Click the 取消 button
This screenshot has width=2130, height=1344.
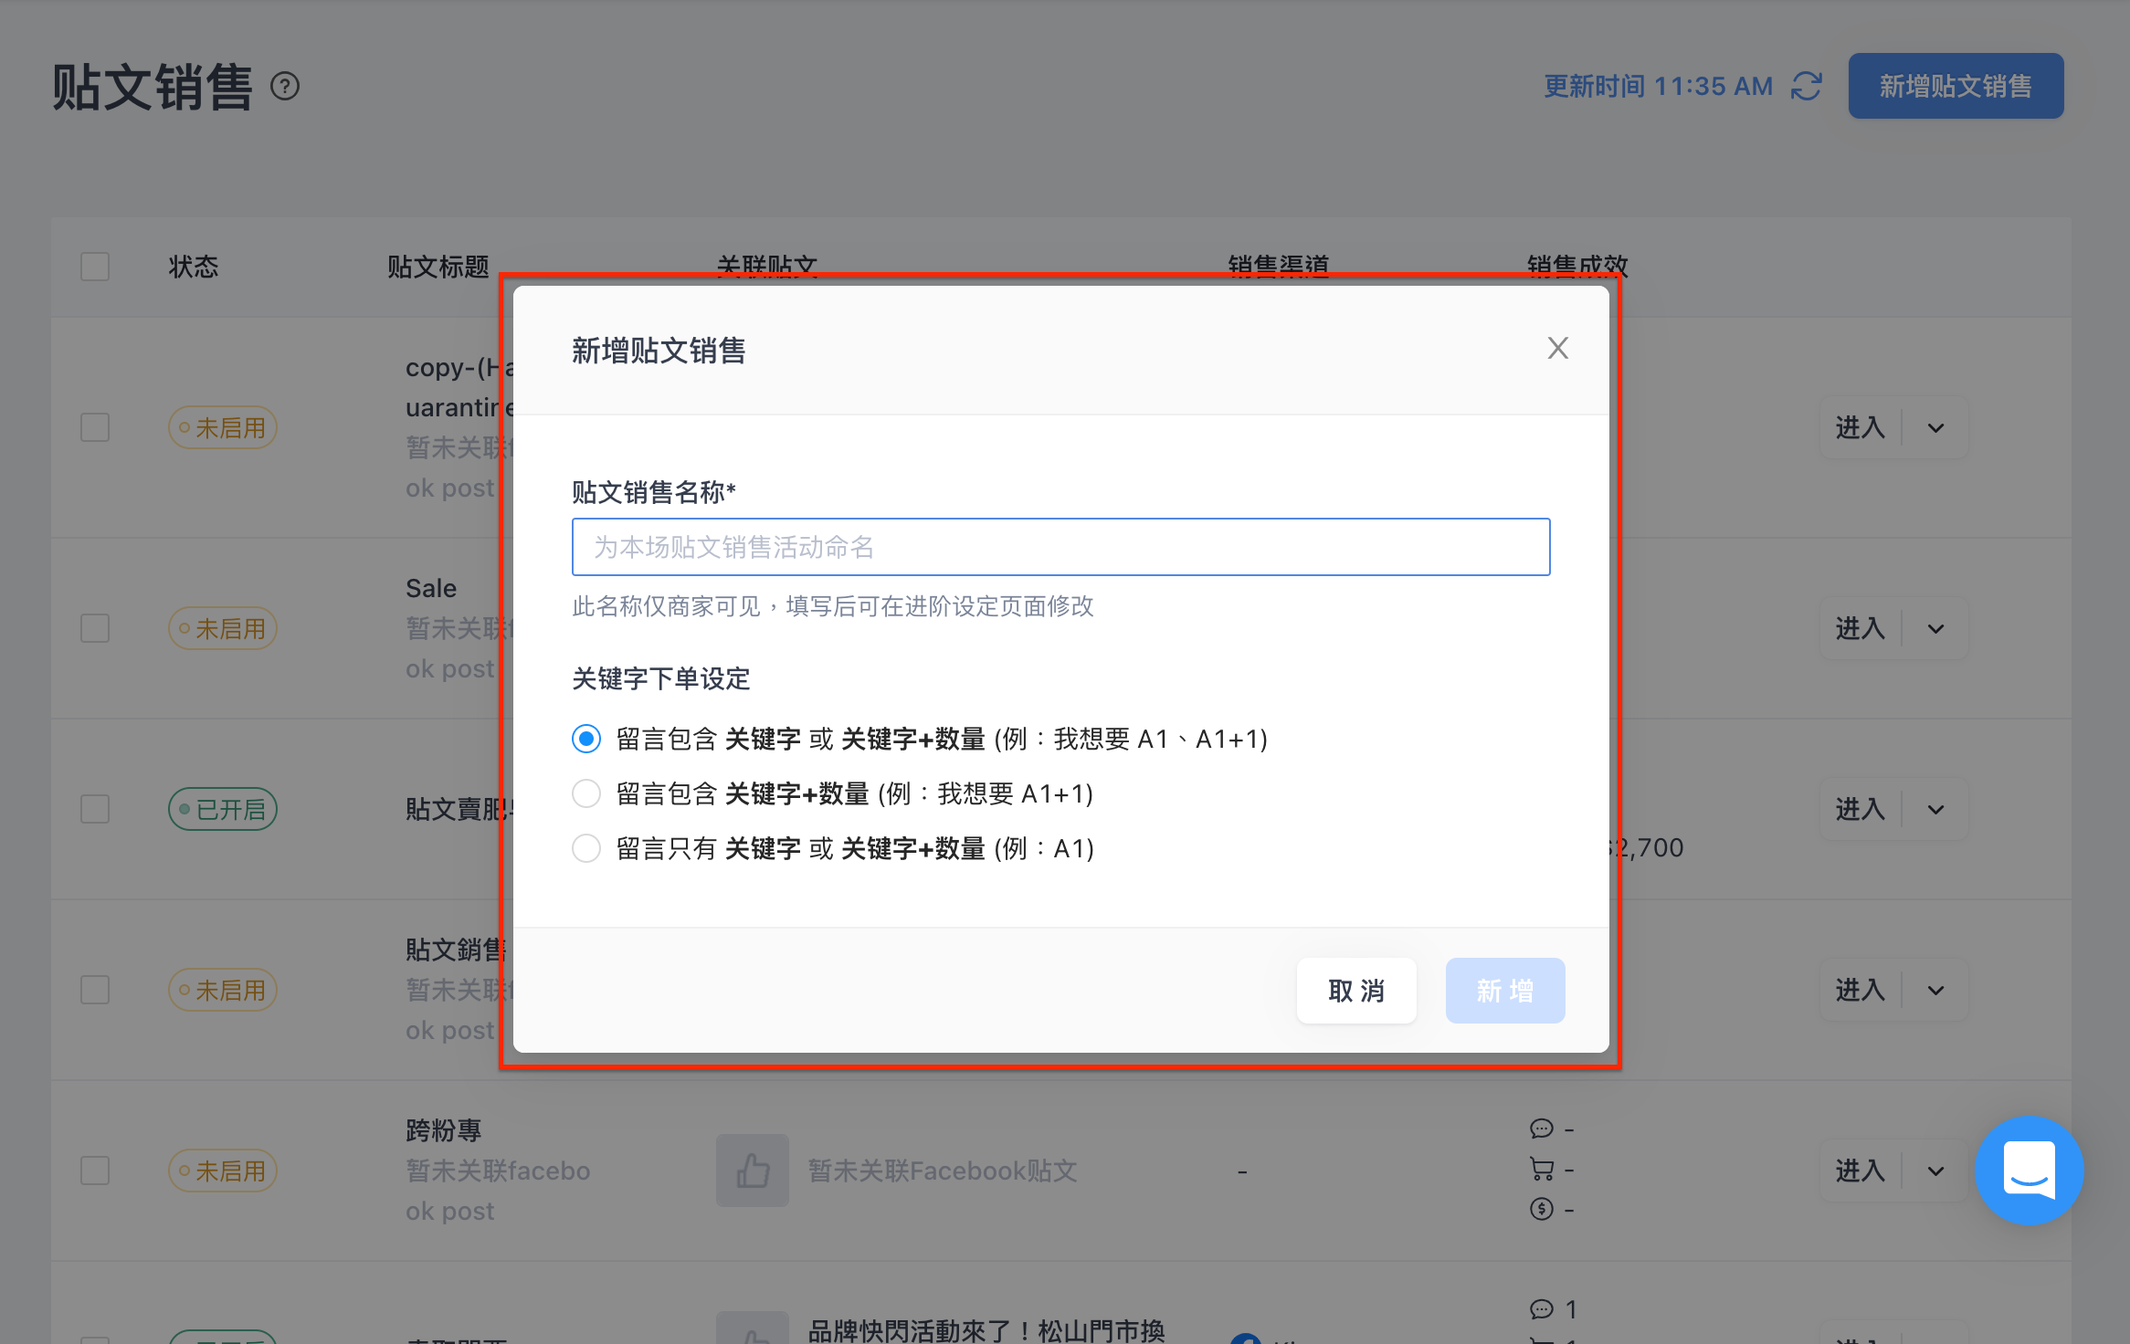[x=1356, y=991]
